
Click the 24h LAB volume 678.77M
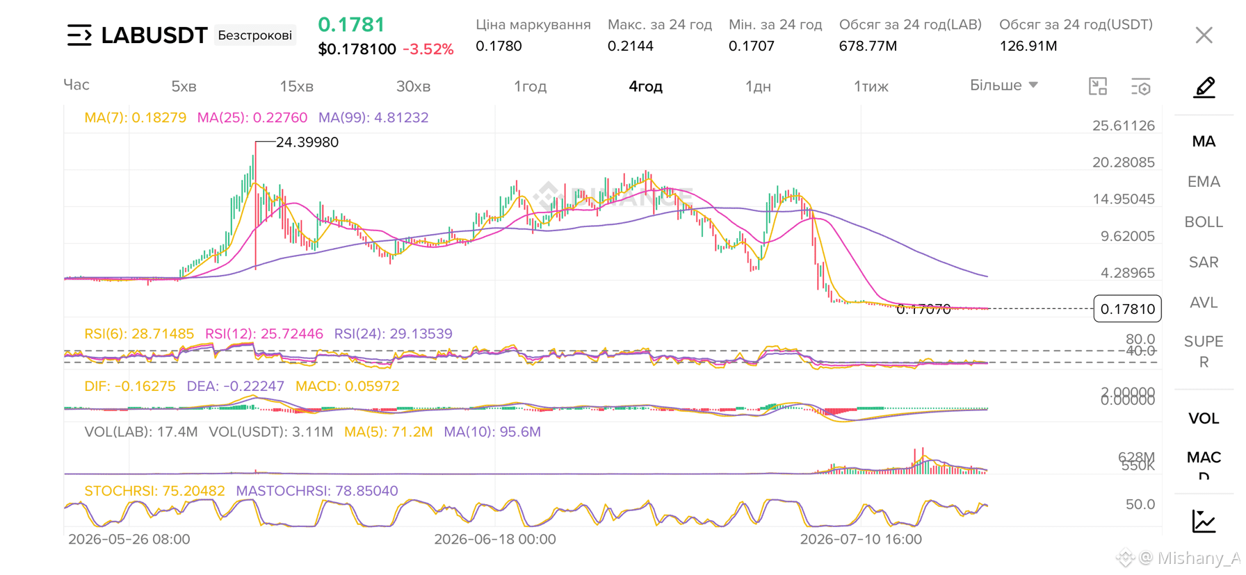(x=868, y=47)
